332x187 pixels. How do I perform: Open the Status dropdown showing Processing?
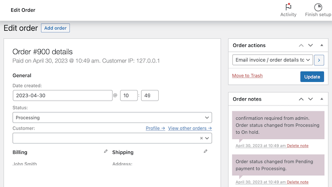(x=112, y=118)
